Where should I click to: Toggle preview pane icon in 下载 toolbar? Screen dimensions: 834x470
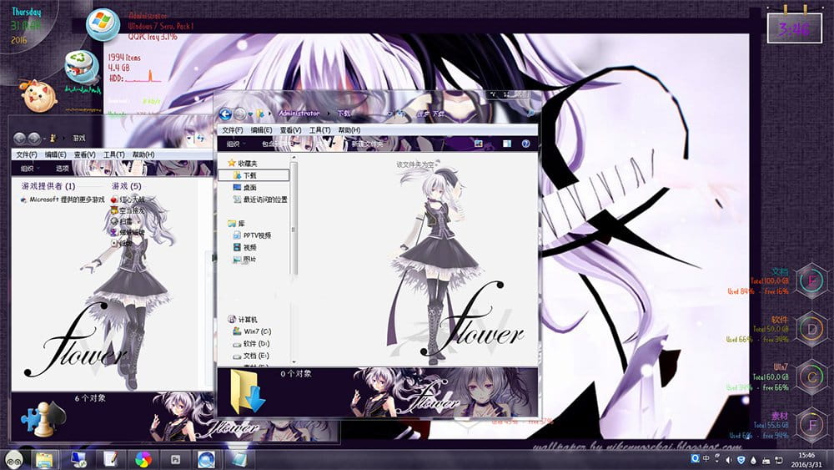tap(507, 144)
